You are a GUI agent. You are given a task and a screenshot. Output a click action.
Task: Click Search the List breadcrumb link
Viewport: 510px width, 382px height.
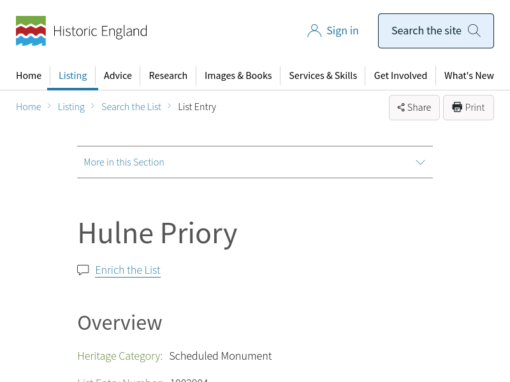131,107
